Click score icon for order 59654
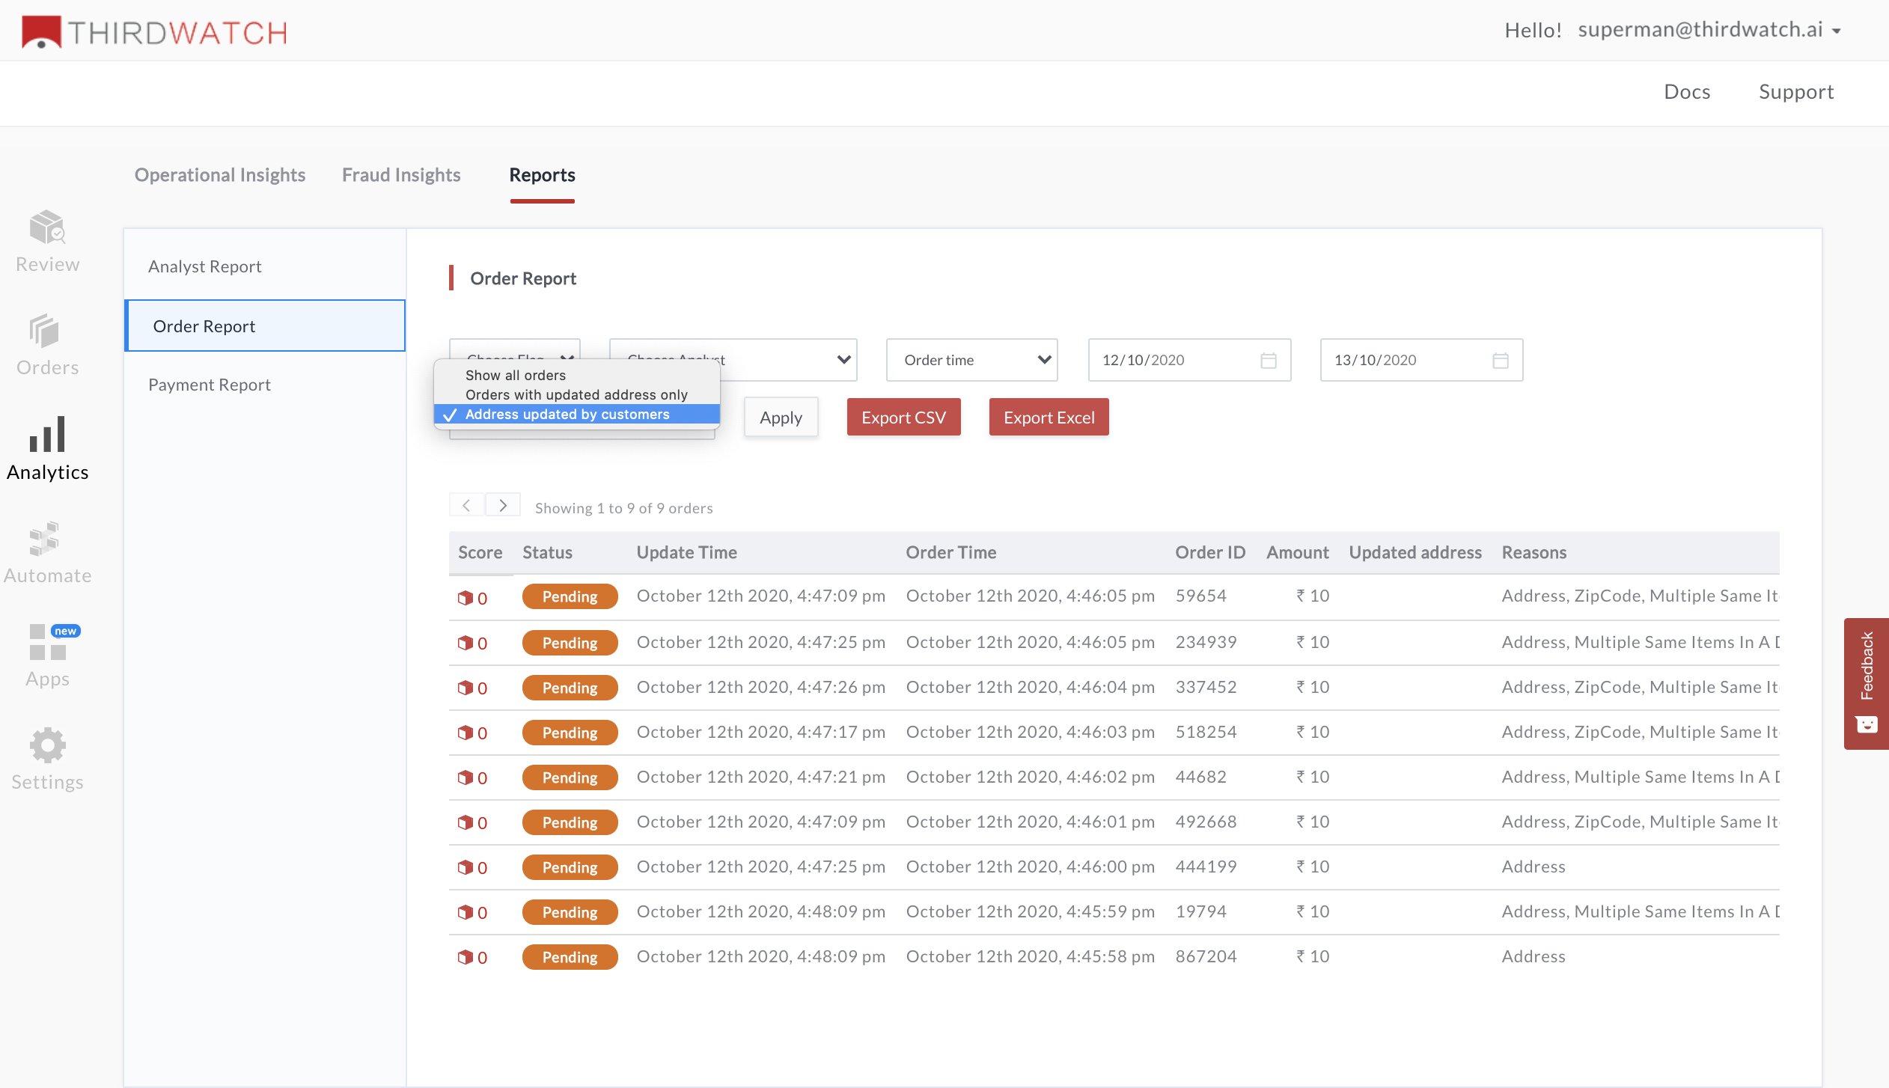 466,598
